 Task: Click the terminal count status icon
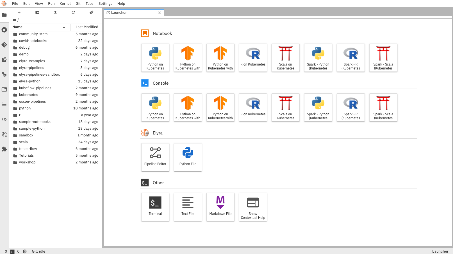point(12,251)
